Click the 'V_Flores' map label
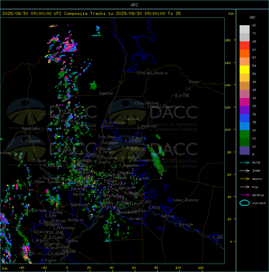 49,260
